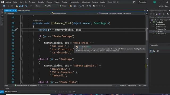Viewport: 170px width, 95px height.
Task: Save the current file with the disk icon
Action: (20, 6)
